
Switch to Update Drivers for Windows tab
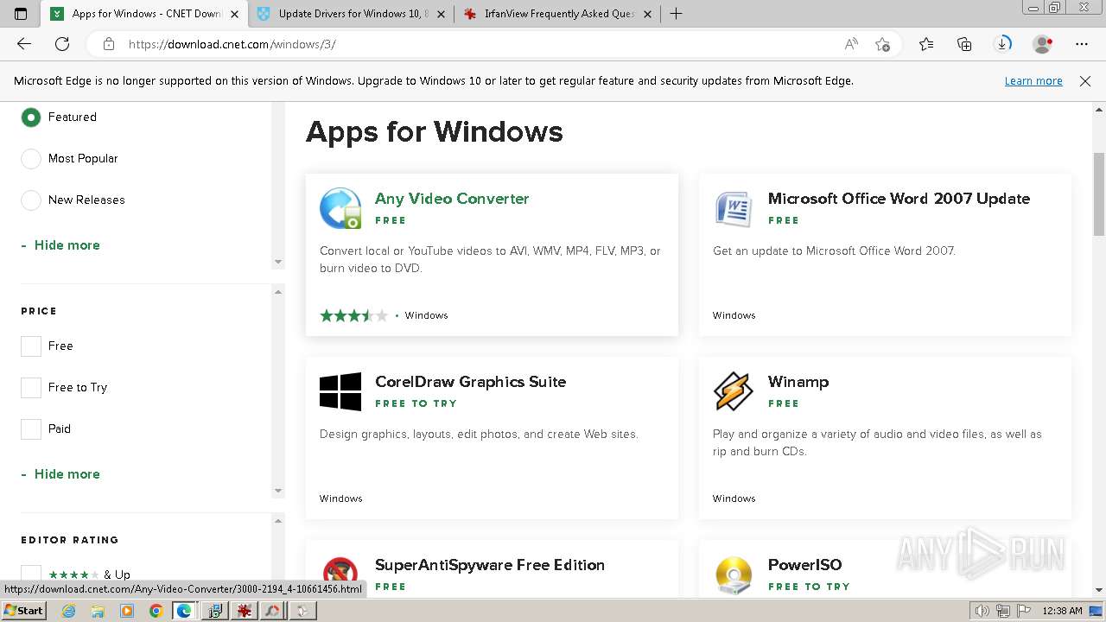[353, 14]
